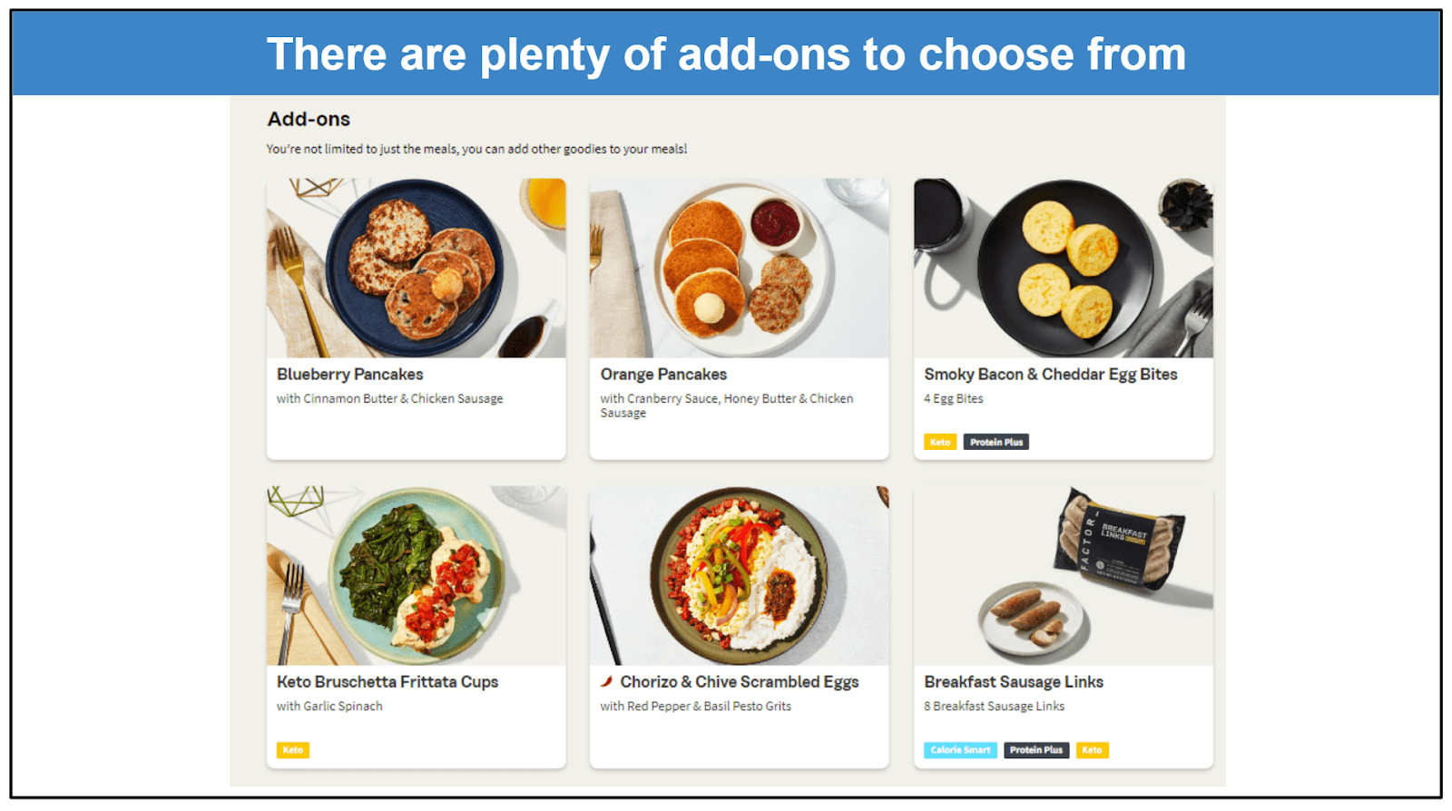Click the Keto badge on Breakfast Sausage Links
The width and height of the screenshot is (1452, 811).
click(x=1093, y=749)
